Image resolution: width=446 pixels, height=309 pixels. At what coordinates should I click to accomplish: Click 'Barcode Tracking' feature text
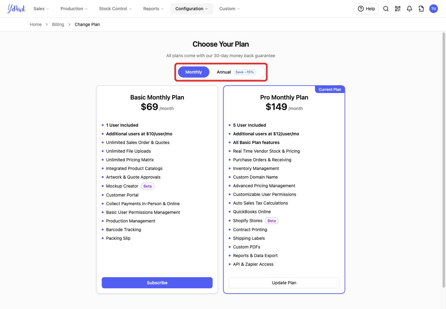[x=123, y=230]
